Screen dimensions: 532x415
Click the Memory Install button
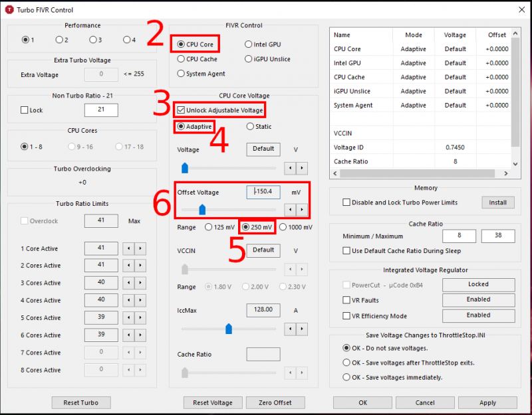coord(497,203)
